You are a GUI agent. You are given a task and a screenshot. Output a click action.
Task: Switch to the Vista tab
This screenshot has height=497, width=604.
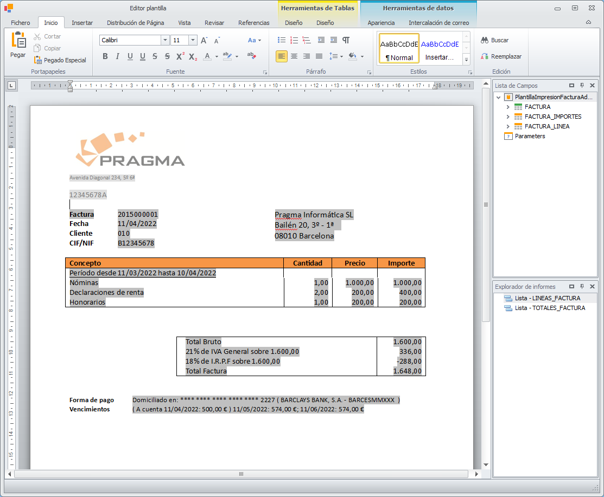coord(184,23)
